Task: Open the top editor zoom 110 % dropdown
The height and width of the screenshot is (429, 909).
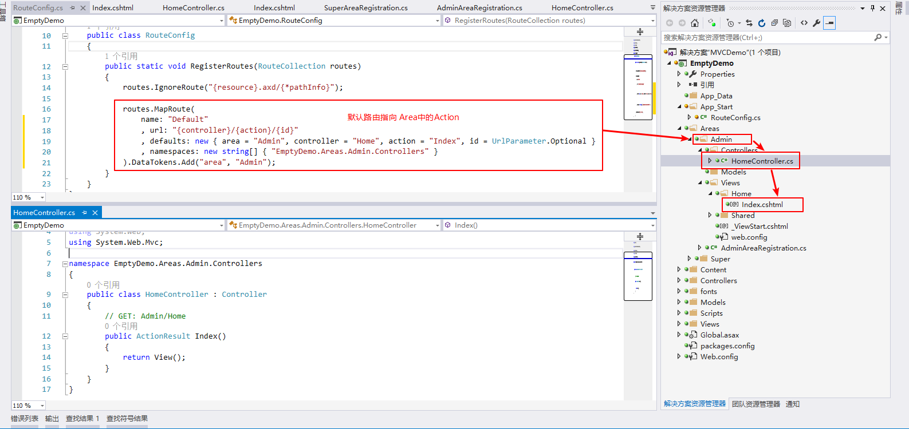Action: coord(42,197)
